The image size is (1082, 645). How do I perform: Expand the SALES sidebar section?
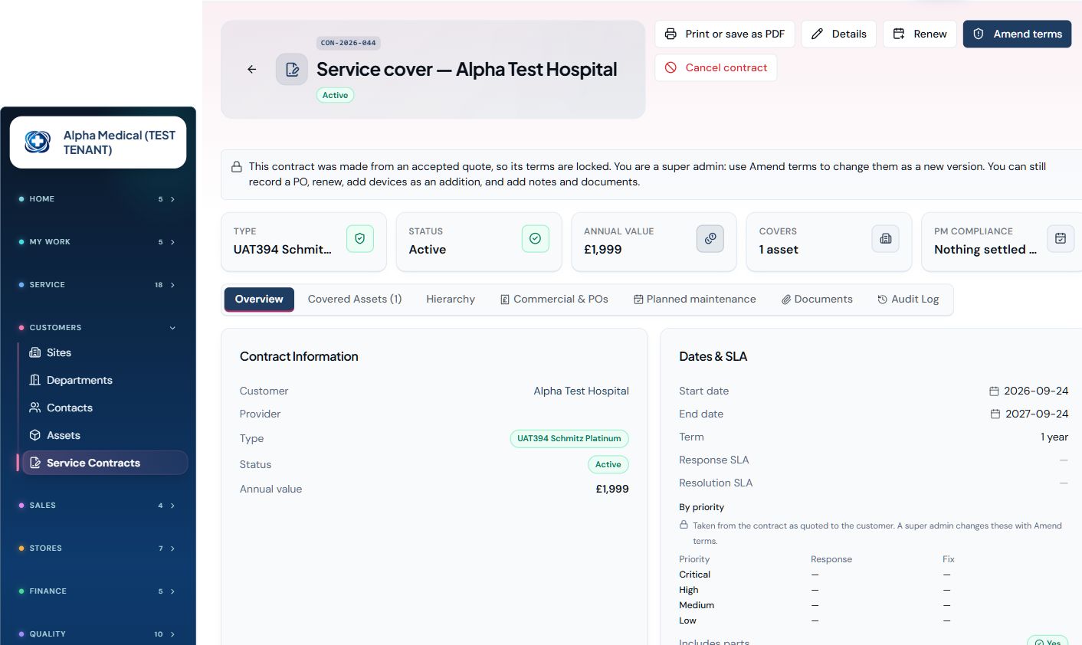point(98,506)
